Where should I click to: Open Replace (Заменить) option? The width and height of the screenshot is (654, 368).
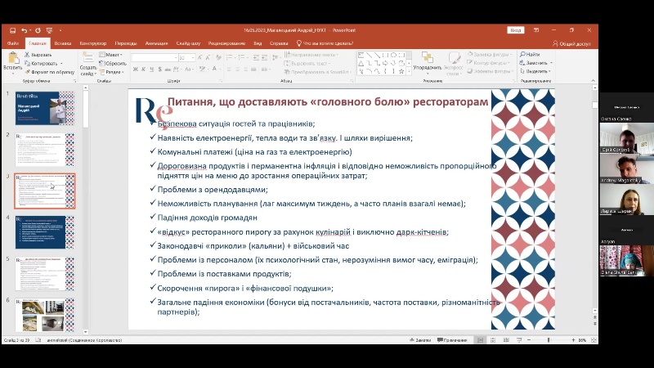click(x=536, y=63)
